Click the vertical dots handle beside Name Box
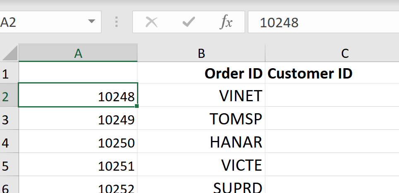This screenshot has width=399, height=193. pyautogui.click(x=117, y=22)
